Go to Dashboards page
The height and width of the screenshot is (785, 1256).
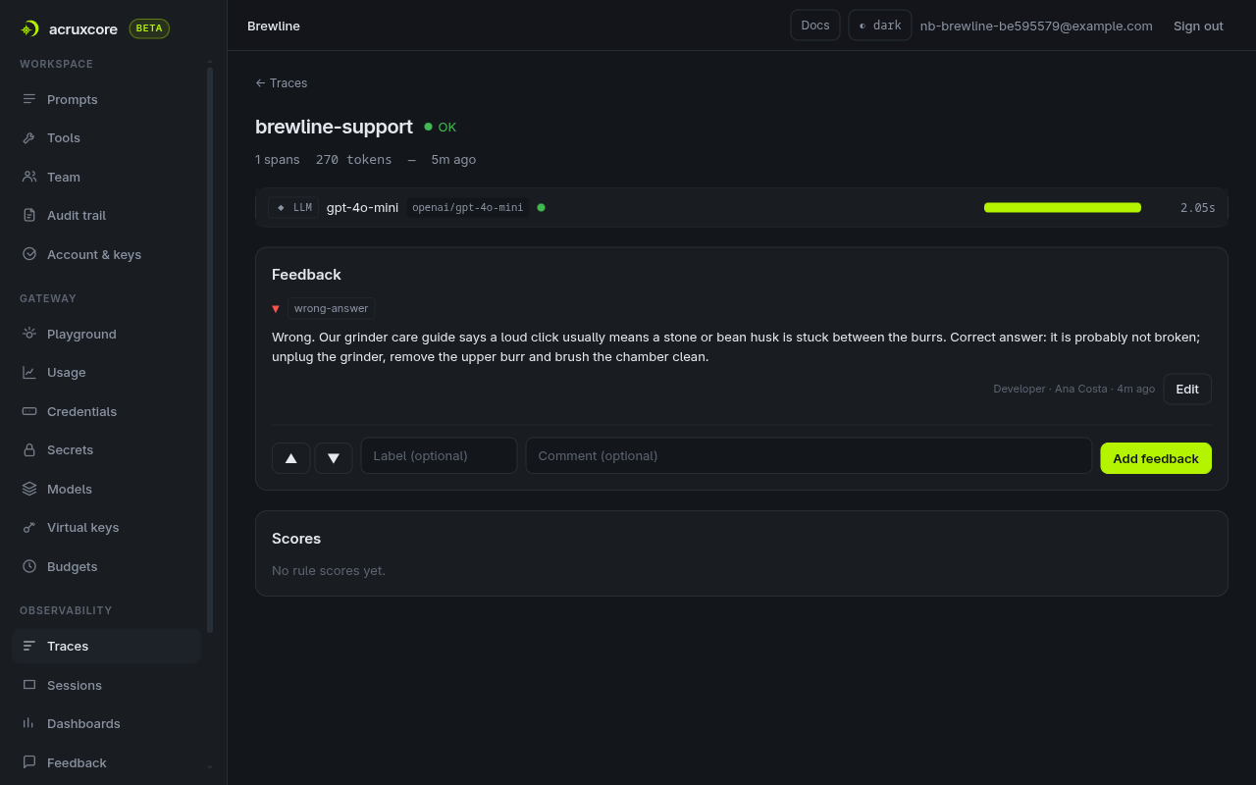point(106,723)
